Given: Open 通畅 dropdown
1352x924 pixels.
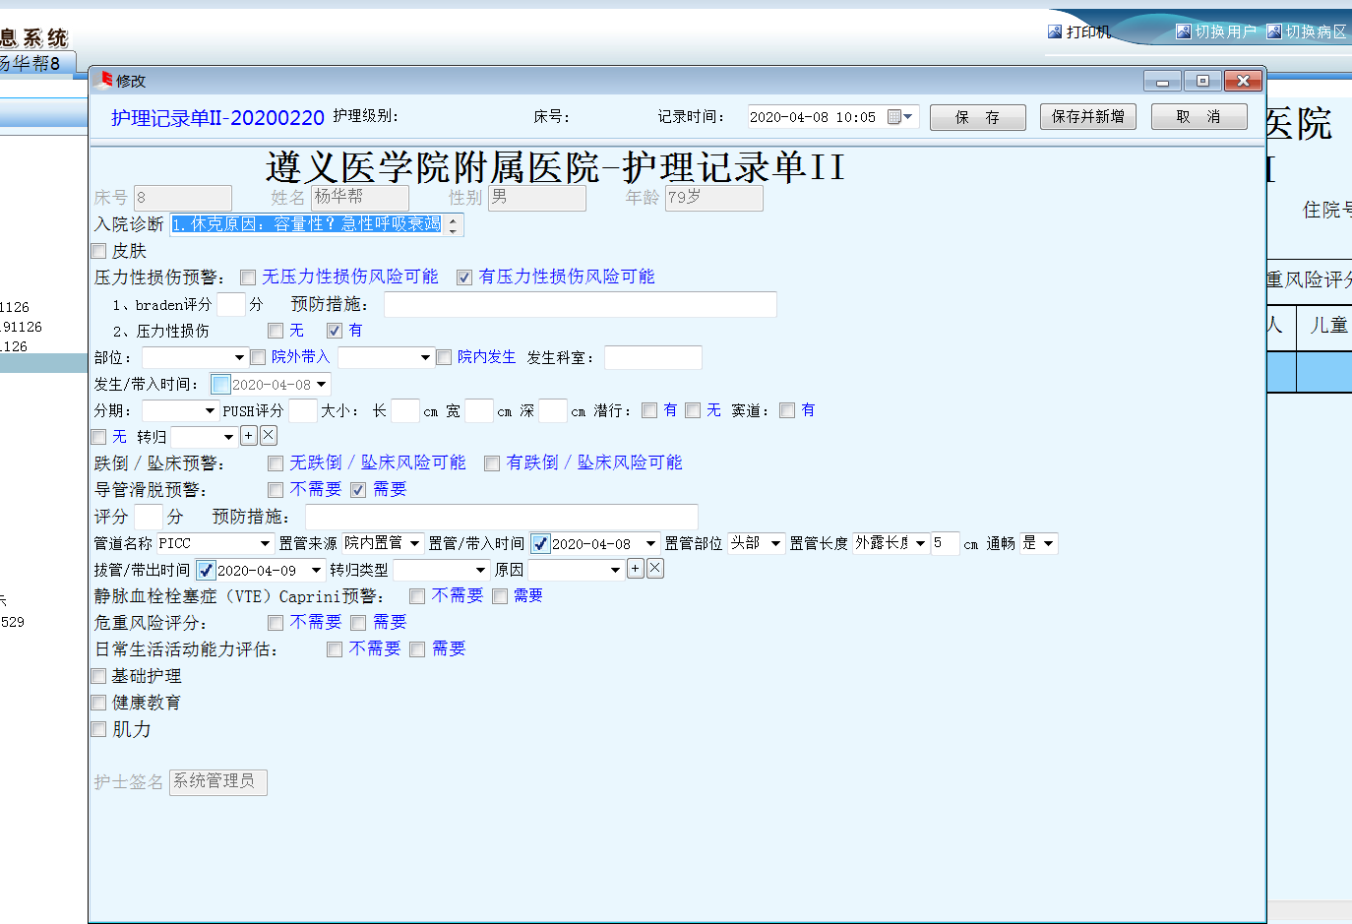Looking at the screenshot, I should (x=1049, y=543).
